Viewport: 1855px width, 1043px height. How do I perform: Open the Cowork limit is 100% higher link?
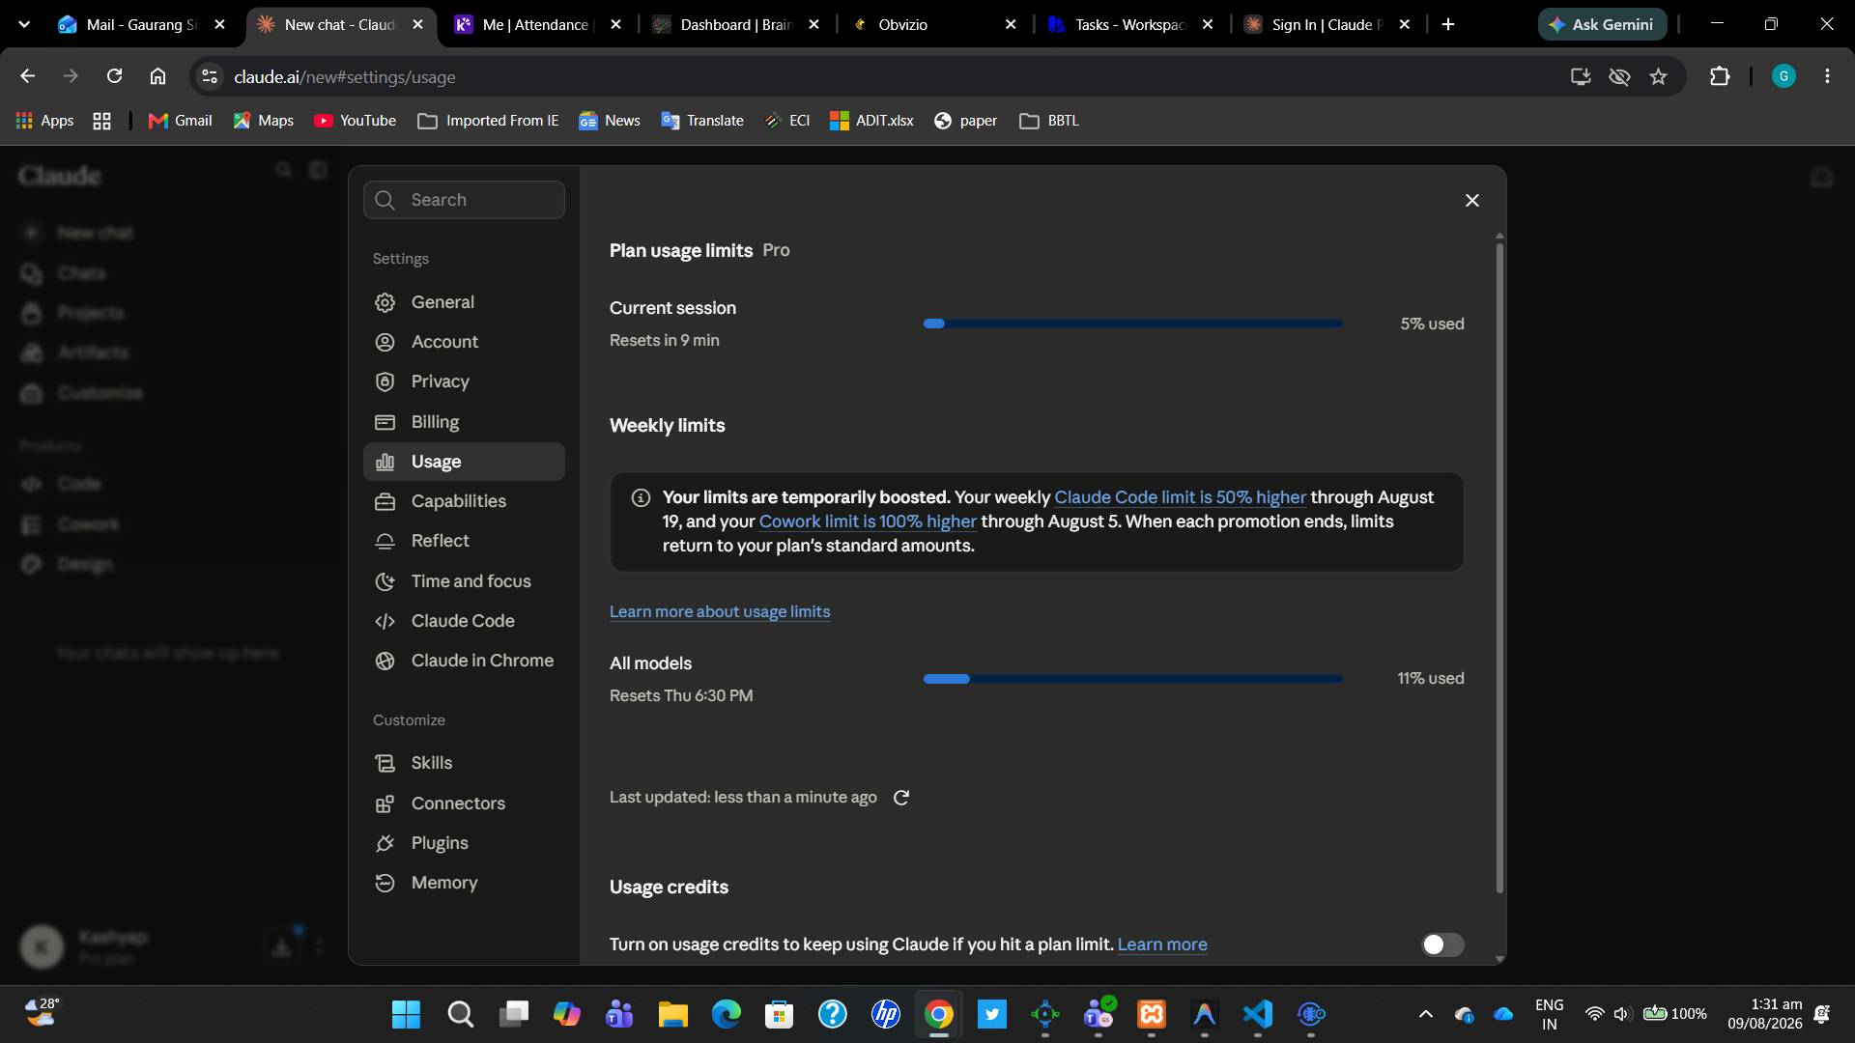[868, 521]
